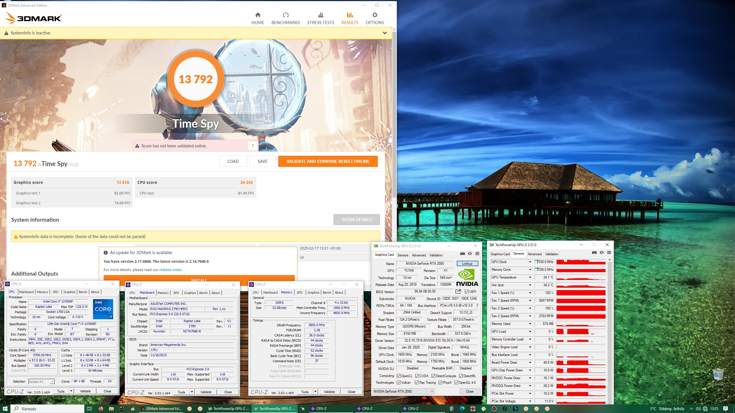
Task: Go to the BENCHMARKS section in 3DMark
Action: (285, 18)
